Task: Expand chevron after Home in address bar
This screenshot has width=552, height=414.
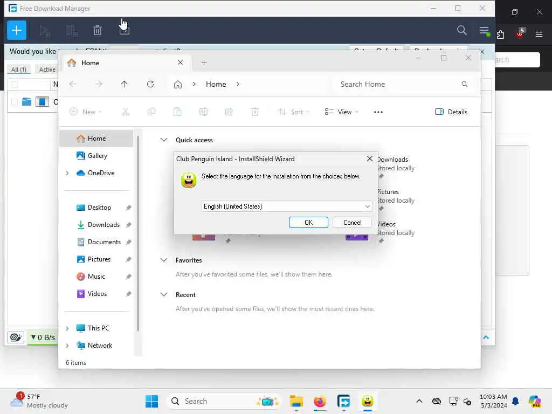Action: pyautogui.click(x=238, y=84)
